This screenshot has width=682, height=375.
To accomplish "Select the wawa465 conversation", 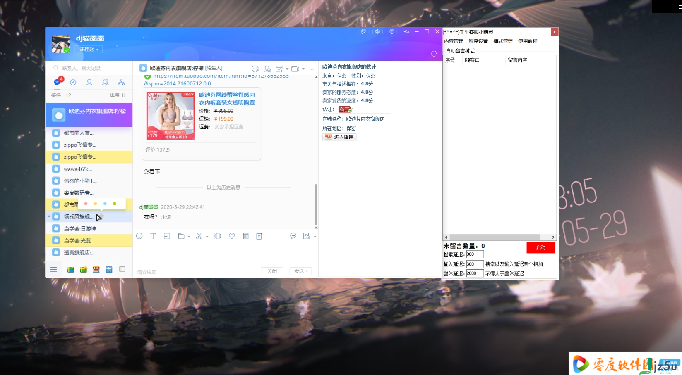I will [x=89, y=169].
